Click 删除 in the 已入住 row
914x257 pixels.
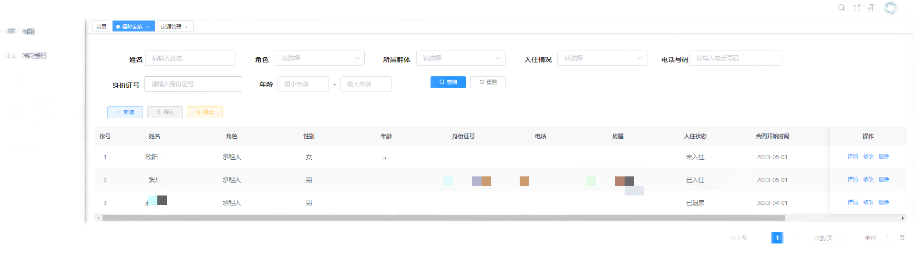(x=883, y=179)
